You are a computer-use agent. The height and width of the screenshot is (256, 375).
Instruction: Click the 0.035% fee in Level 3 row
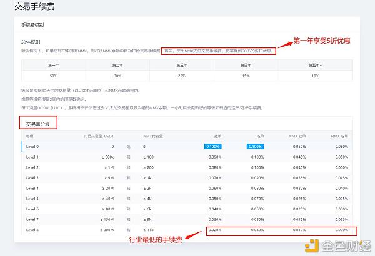(299, 178)
